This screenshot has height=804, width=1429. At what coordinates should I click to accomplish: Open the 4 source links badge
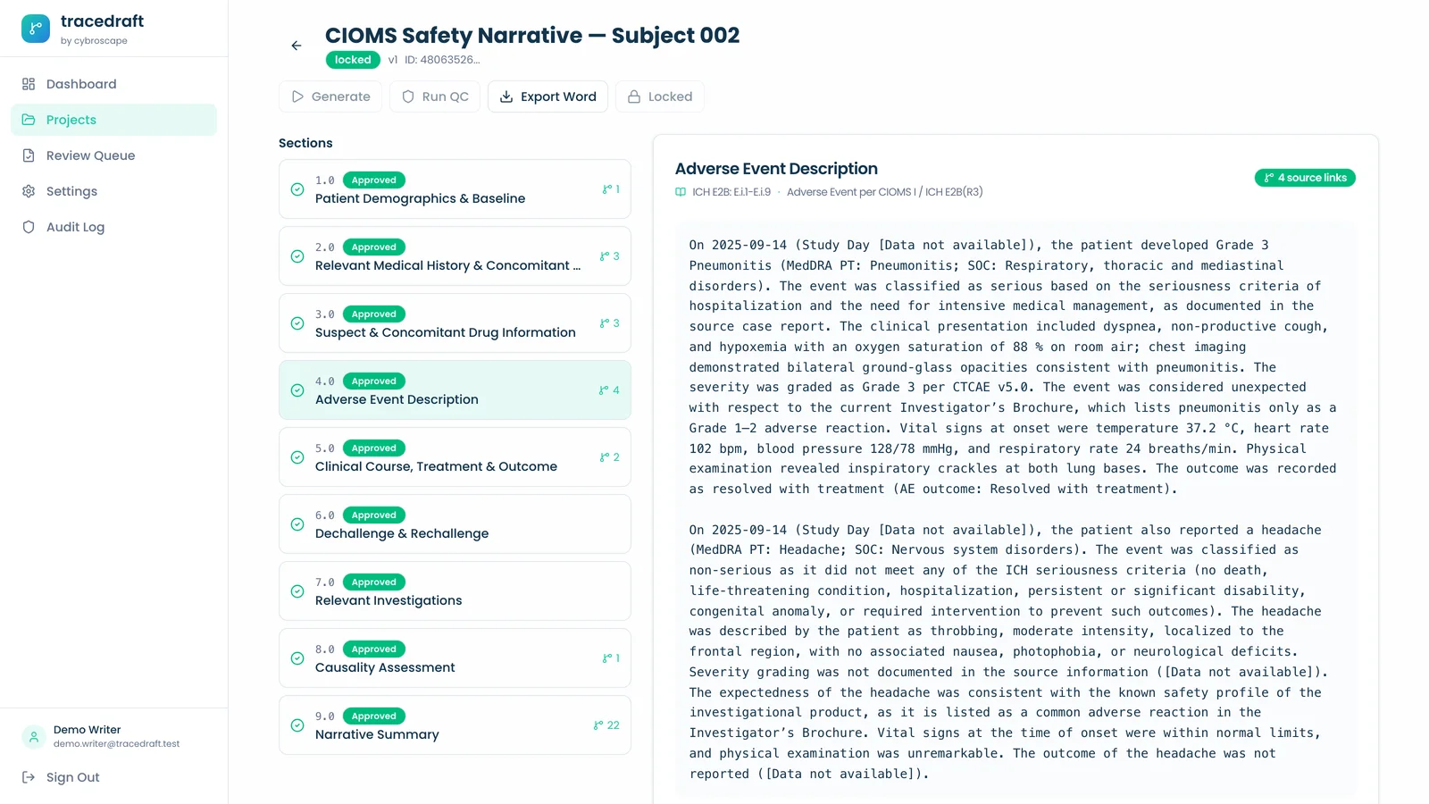coord(1305,178)
